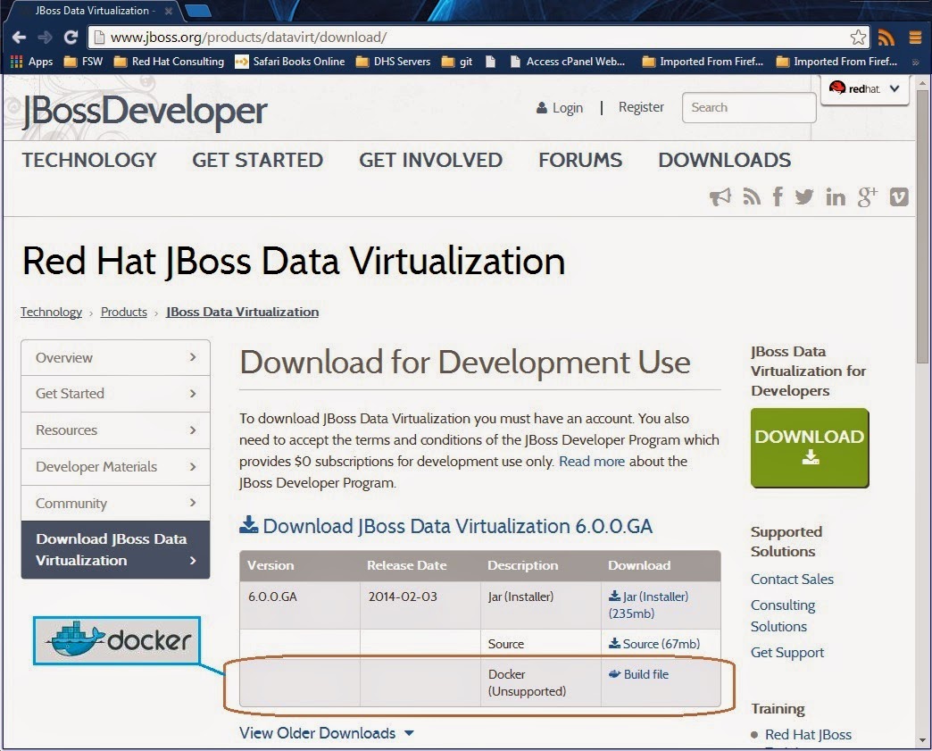Click the browser forward arrow

(x=45, y=38)
